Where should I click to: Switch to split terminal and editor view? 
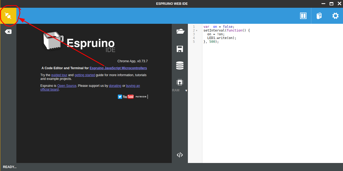click(303, 15)
